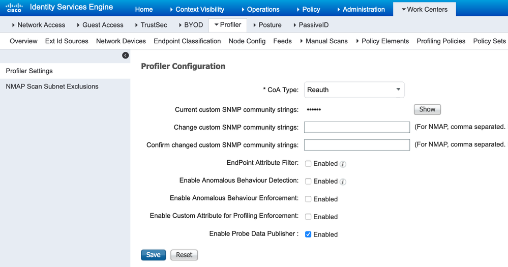Image resolution: width=508 pixels, height=267 pixels.
Task: Uncheck the Enable Probe Data Publisher checkbox
Action: coord(308,234)
